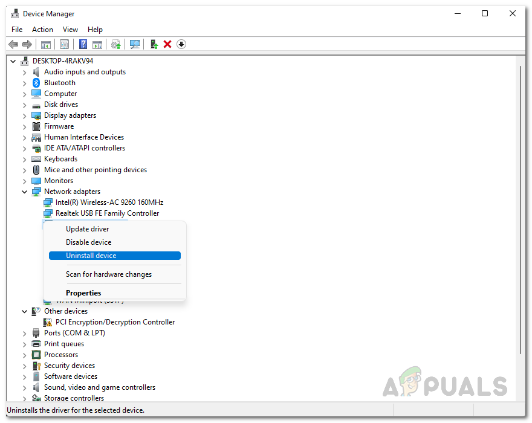Expand the Ports (COM & LPT) category
Image resolution: width=532 pixels, height=423 pixels.
coord(24,334)
